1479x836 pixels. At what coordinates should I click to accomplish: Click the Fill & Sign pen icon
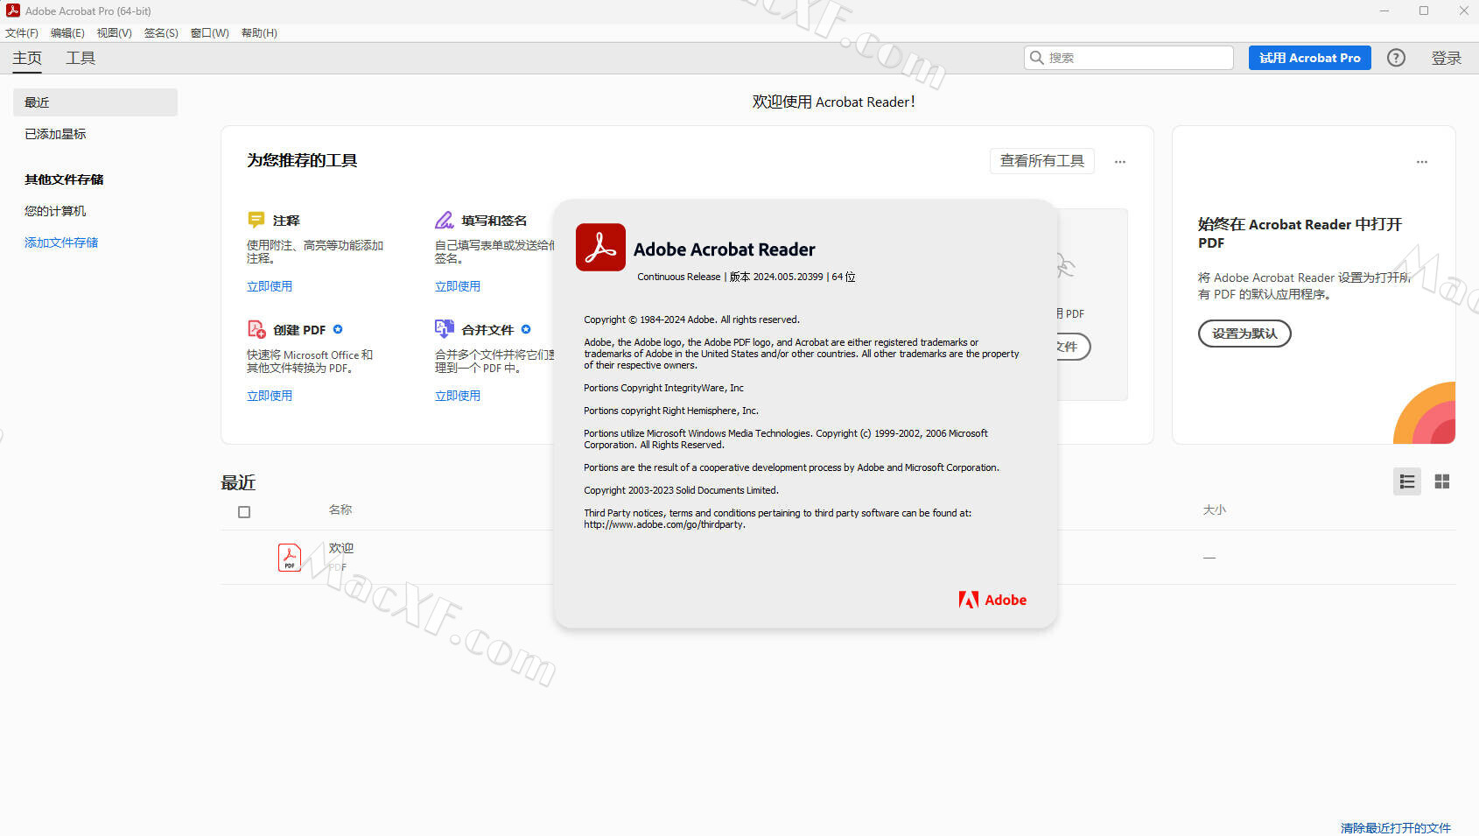pyautogui.click(x=445, y=220)
